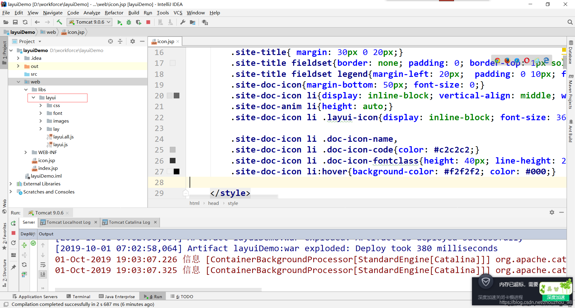Open the Tomcat 9.0.6 run configuration dropdown
This screenshot has height=308, width=575.
tap(90, 22)
